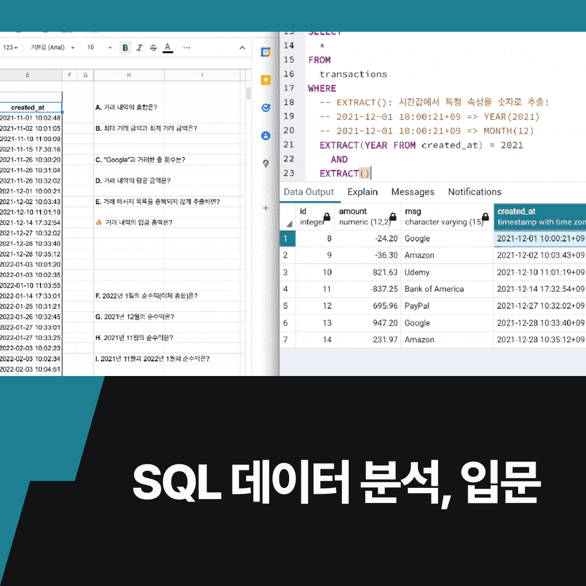Toggle strikethrough formatting in Sheets toolbar
This screenshot has width=586, height=586.
coord(153,47)
